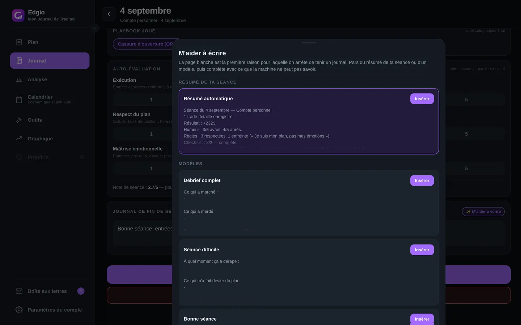Click the 'Note de séance : 2.7/5' text
The height and width of the screenshot is (325, 521).
click(135, 187)
